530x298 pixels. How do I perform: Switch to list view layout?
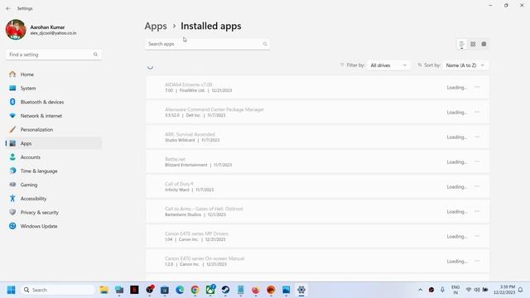pos(461,44)
